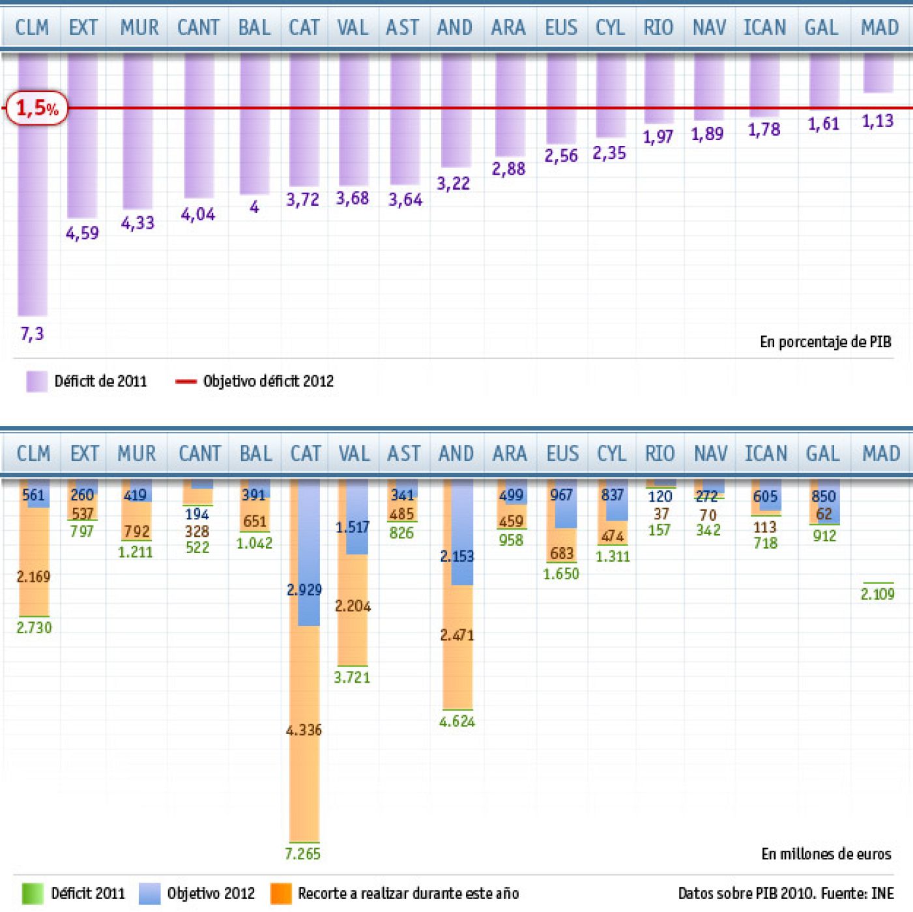
Task: Click the En porcentaje de PIB label
Action: point(828,340)
